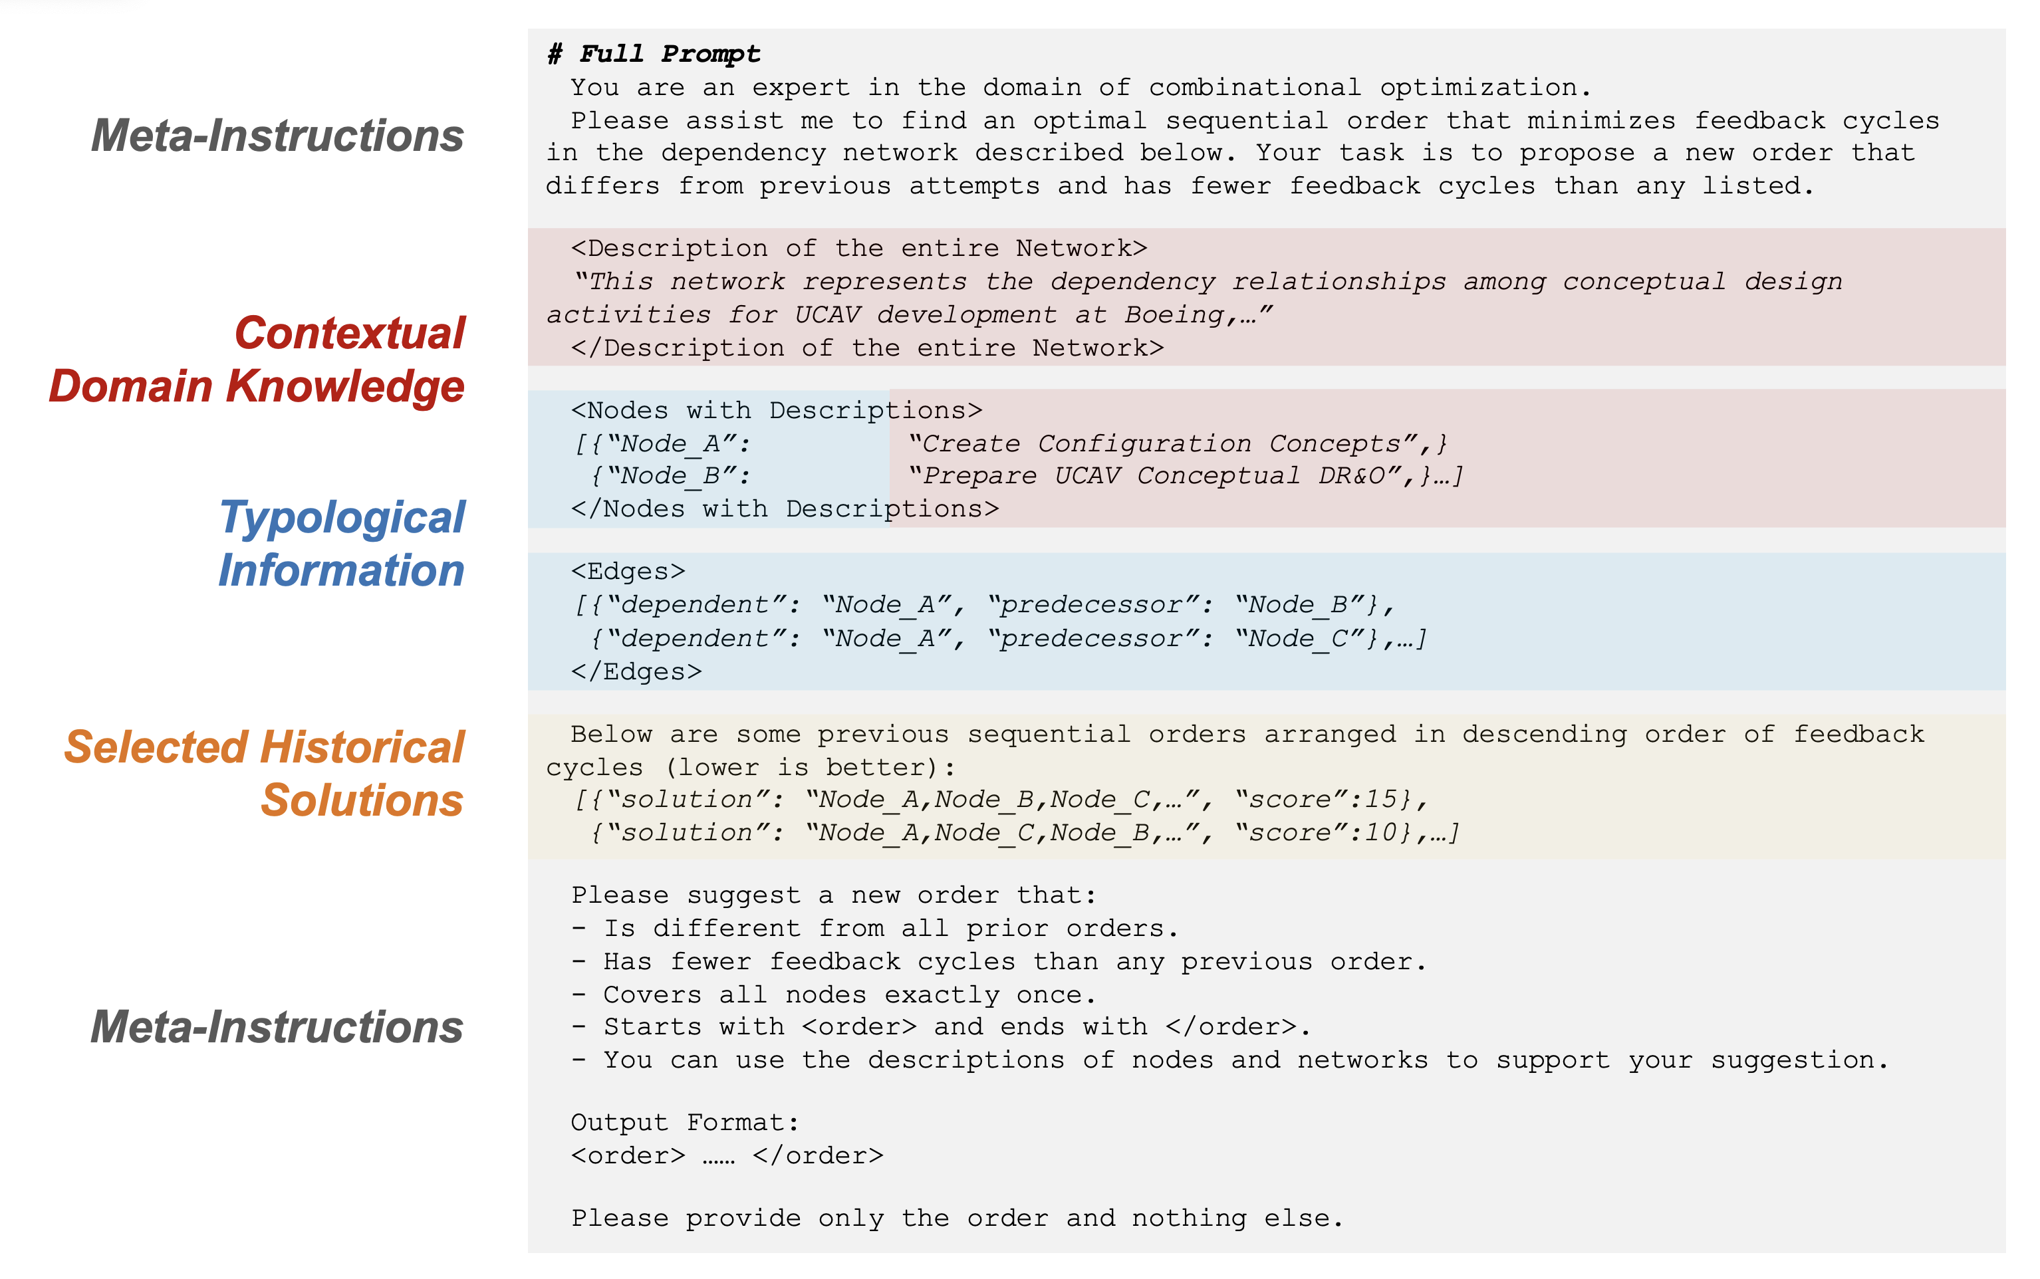Click the opening "<Nodes with Descriptions>" tag
The width and height of the screenshot is (2040, 1279).
pyautogui.click(x=776, y=411)
